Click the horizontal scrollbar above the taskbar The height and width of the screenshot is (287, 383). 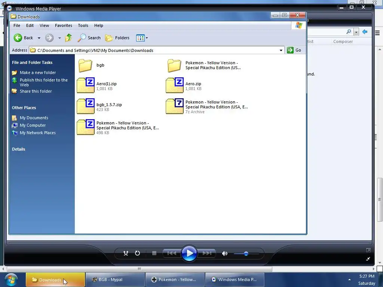click(139, 269)
